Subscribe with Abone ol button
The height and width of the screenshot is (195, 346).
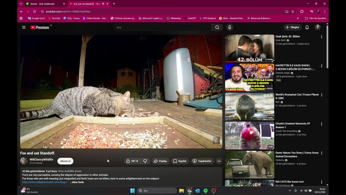coord(65,161)
